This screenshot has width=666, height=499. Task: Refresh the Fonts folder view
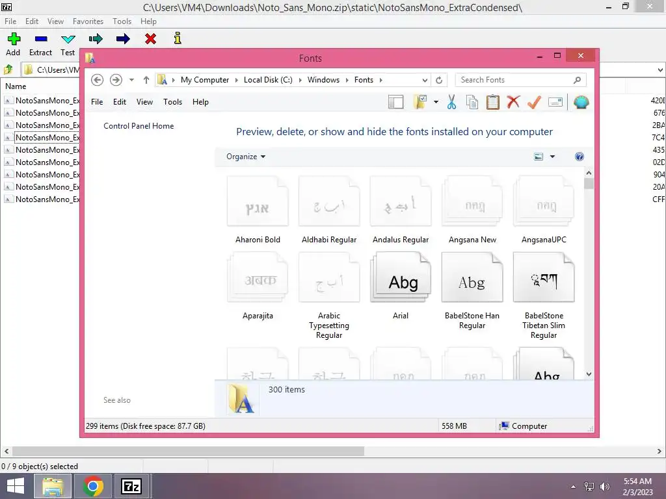pos(439,80)
